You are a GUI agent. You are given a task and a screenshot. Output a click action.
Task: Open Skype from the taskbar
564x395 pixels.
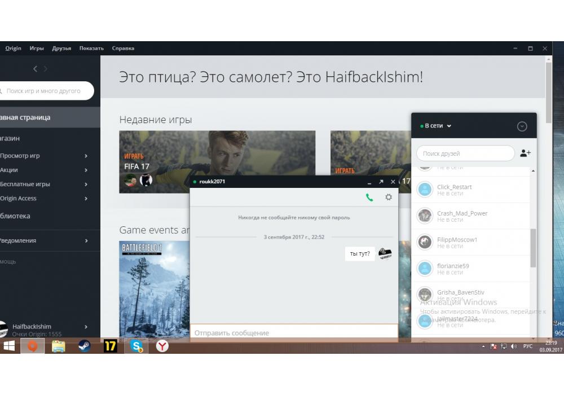pos(136,346)
